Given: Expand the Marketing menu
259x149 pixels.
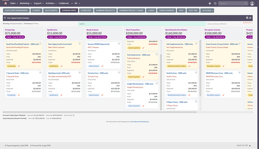Looking at the screenshot, I should (x=26, y=3).
